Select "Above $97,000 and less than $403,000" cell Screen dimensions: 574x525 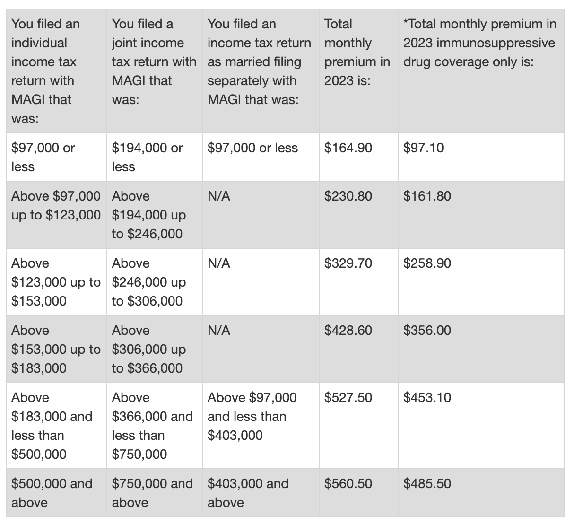click(x=252, y=416)
